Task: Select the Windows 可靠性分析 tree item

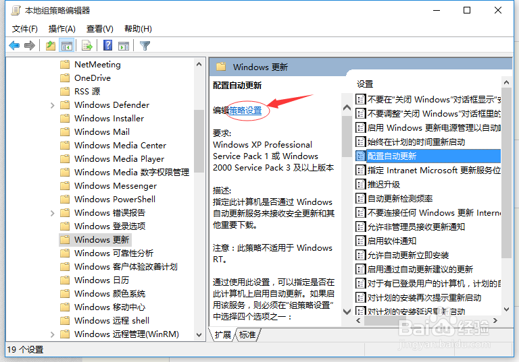Action: pyautogui.click(x=114, y=253)
